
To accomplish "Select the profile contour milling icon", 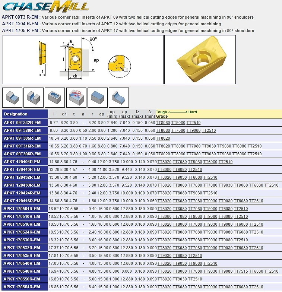I will coord(119,98).
